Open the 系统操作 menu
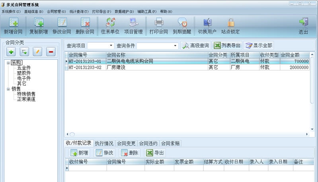318x182 pixels. (x=11, y=12)
